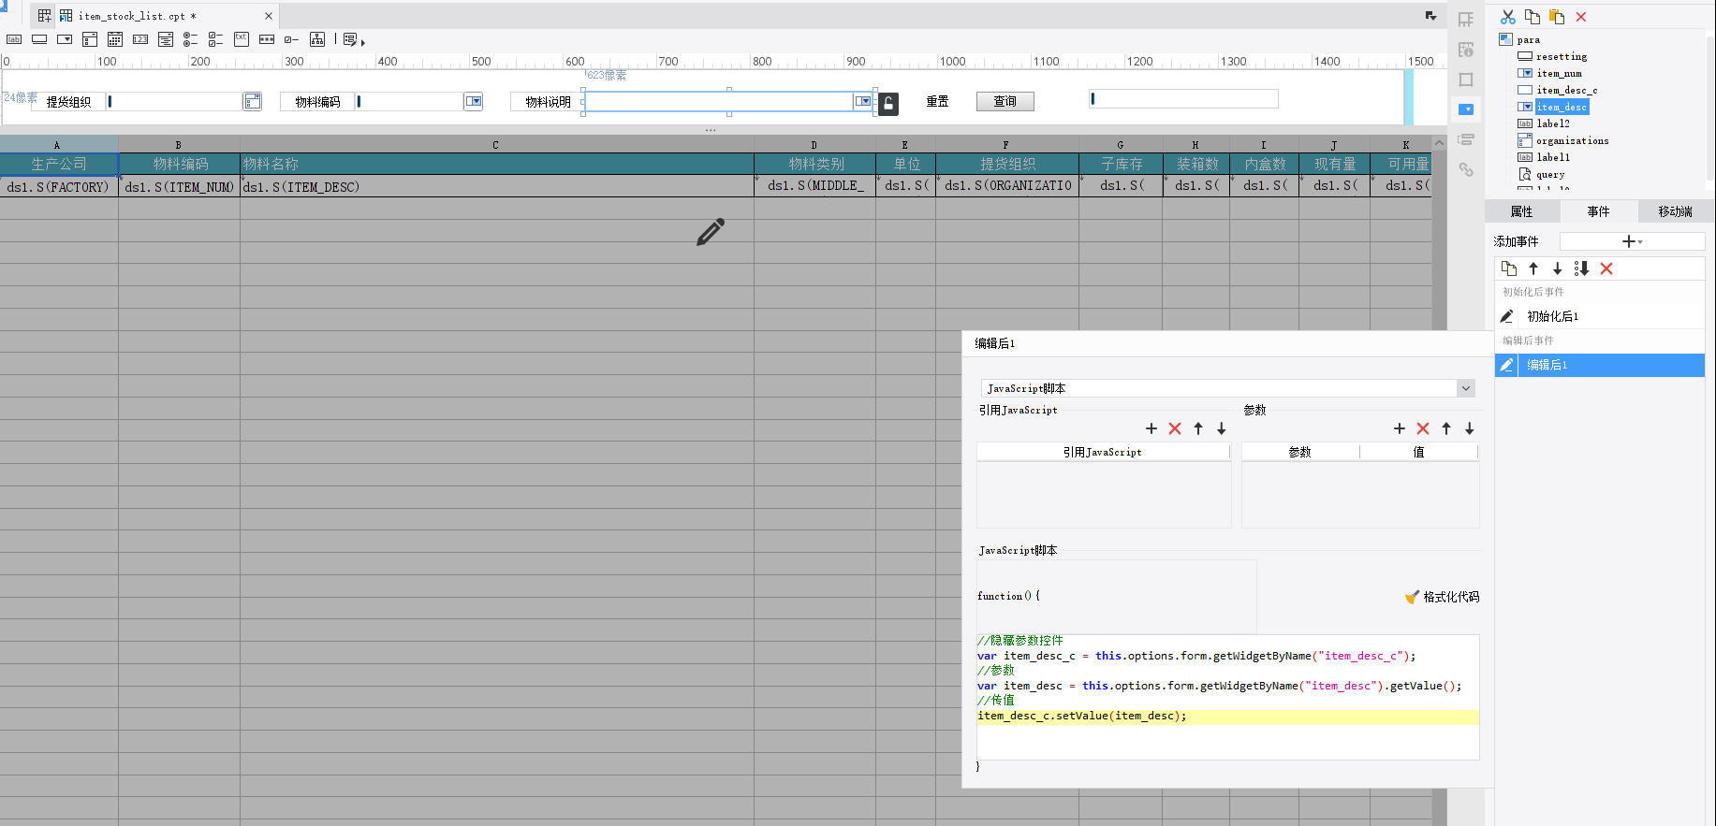
Task: Select the Label widget tool in the toolbar
Action: (x=14, y=39)
